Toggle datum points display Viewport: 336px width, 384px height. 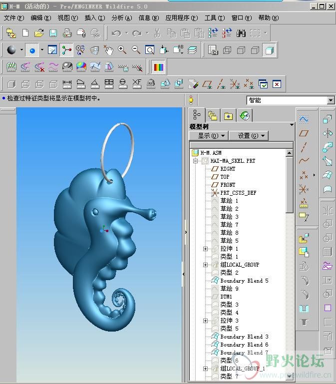(x=249, y=84)
